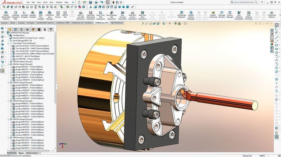Click User Defined Tool Block icon
This screenshot has width=281, height=157.
(249, 13)
